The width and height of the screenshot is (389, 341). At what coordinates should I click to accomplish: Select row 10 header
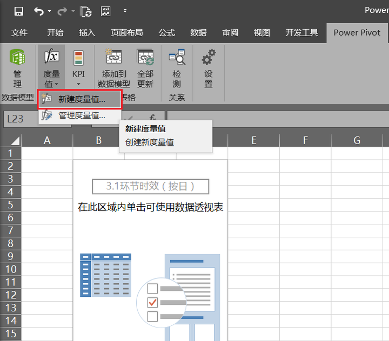point(10,269)
